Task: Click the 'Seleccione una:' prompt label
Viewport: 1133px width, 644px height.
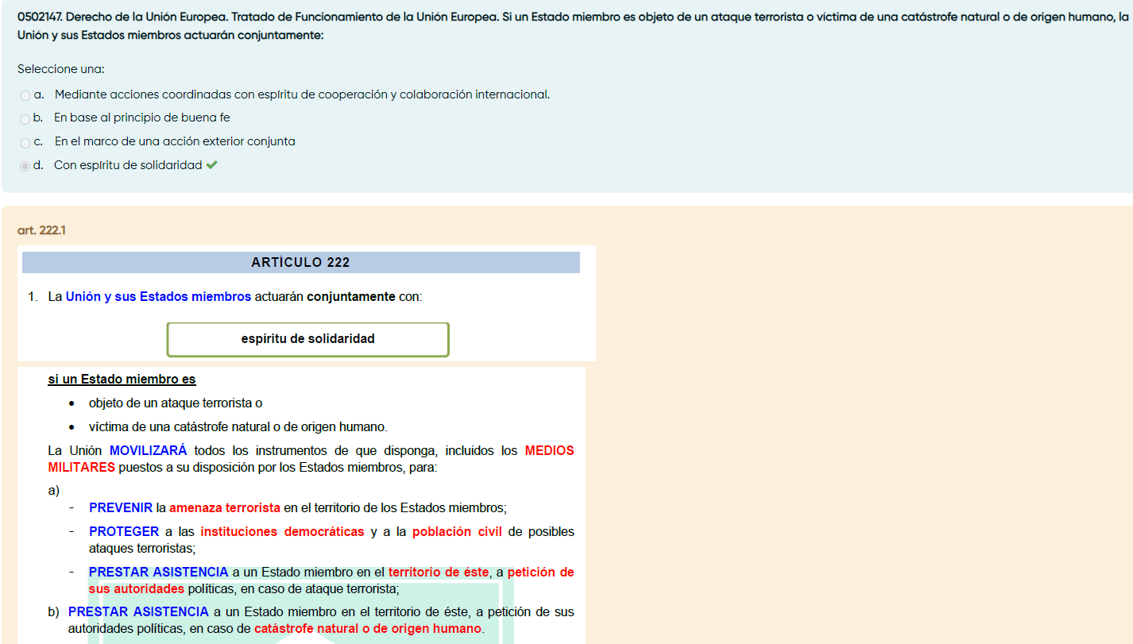Action: (61, 69)
